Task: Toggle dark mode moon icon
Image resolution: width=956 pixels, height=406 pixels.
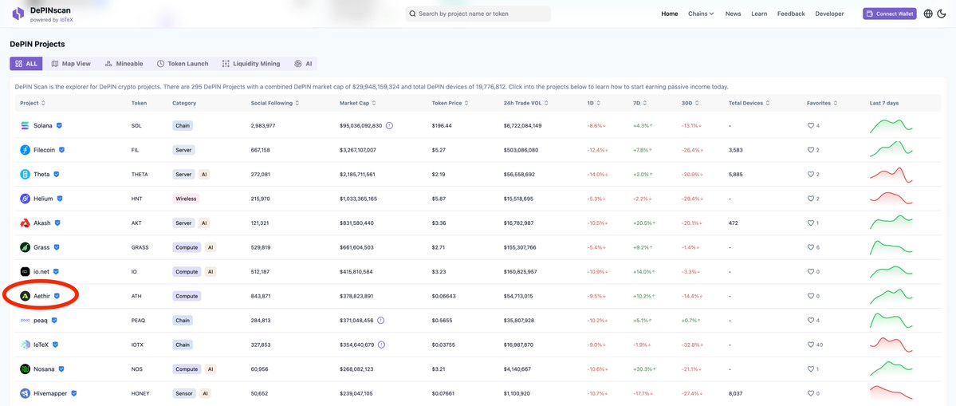Action: (942, 14)
